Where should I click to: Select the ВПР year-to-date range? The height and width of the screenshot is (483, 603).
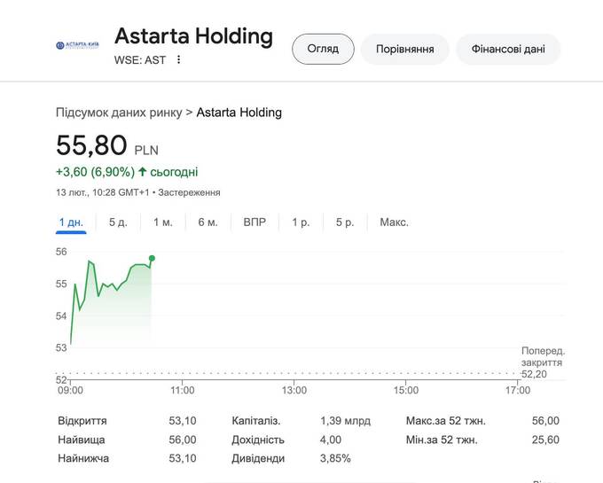pyautogui.click(x=255, y=222)
